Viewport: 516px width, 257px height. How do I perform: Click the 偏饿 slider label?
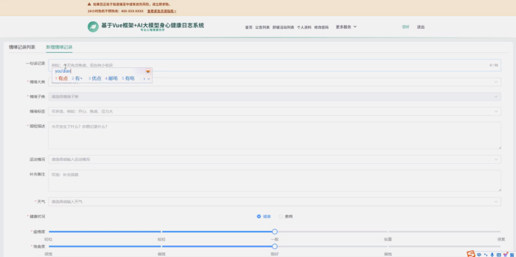[162, 254]
